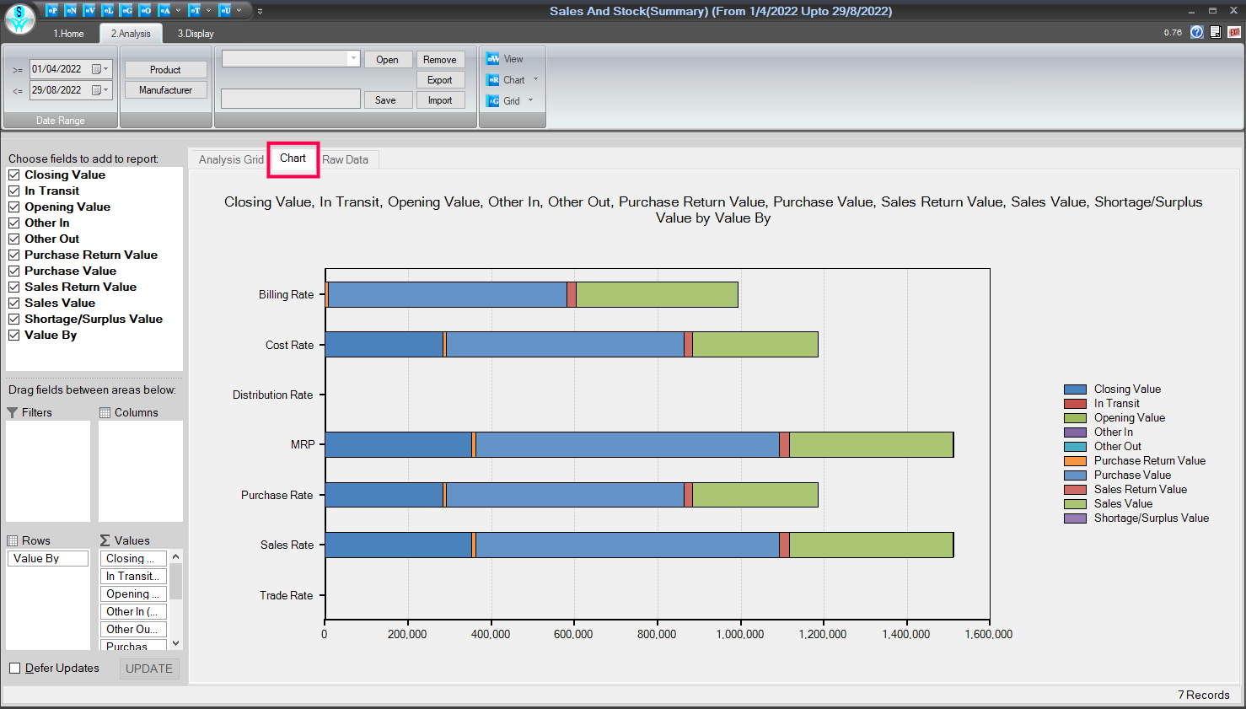
Task: Select the Chart tab
Action: pos(293,158)
